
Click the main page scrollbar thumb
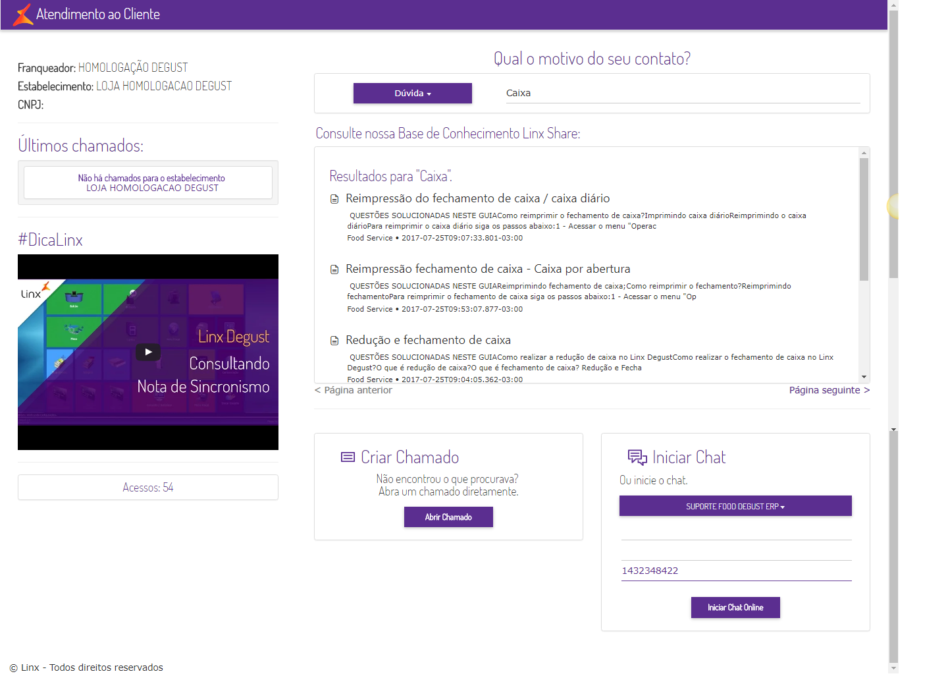tap(893, 144)
